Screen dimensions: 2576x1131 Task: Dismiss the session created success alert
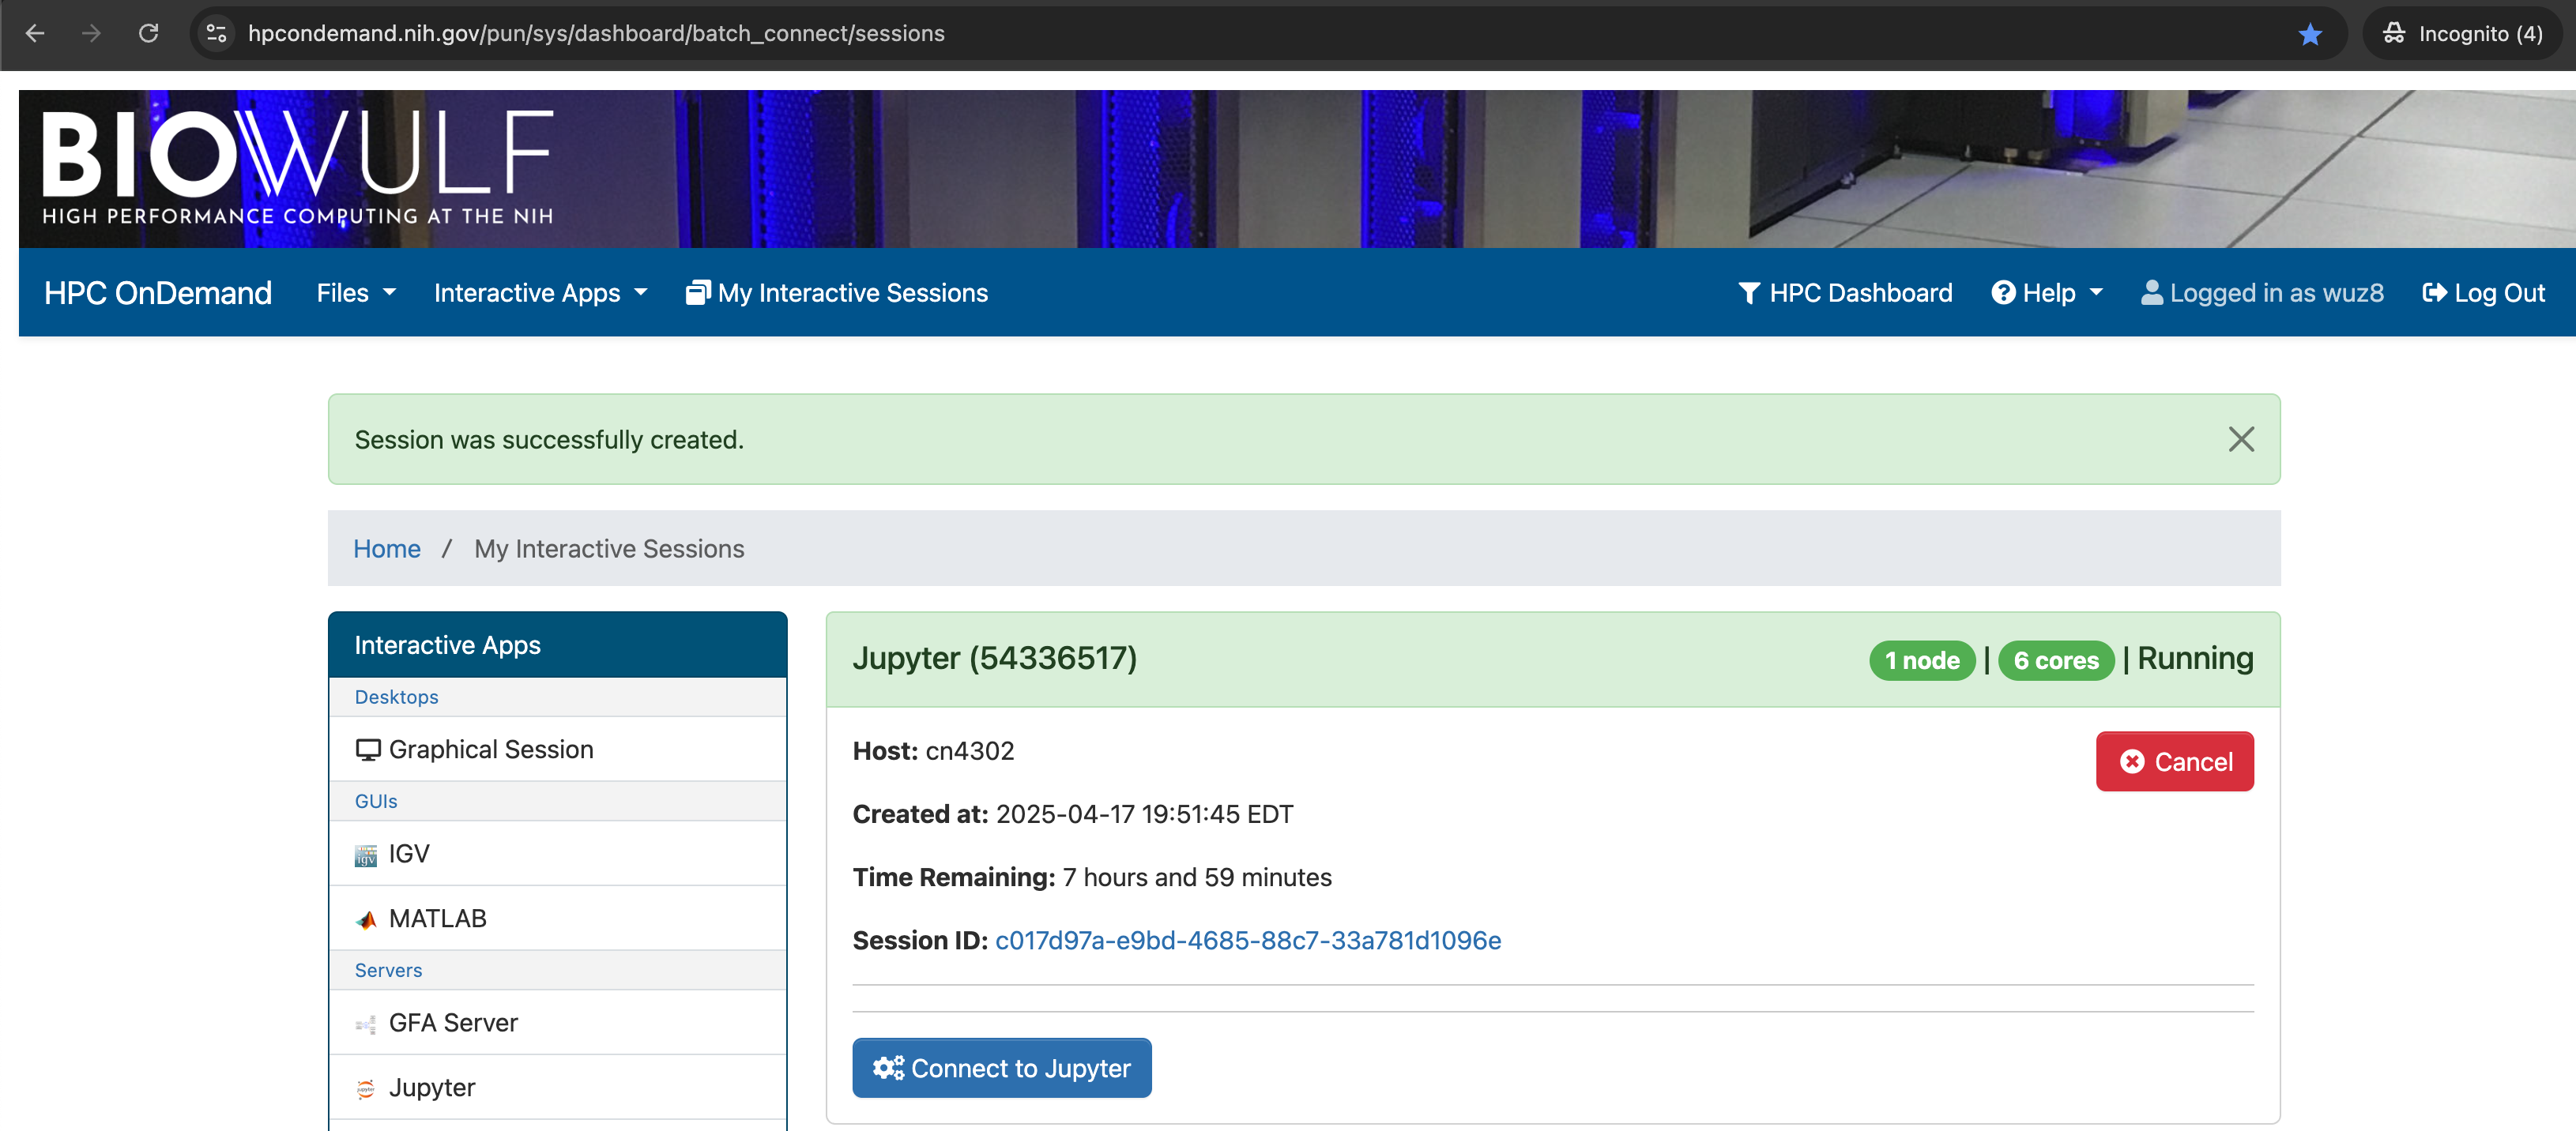pos(2240,440)
